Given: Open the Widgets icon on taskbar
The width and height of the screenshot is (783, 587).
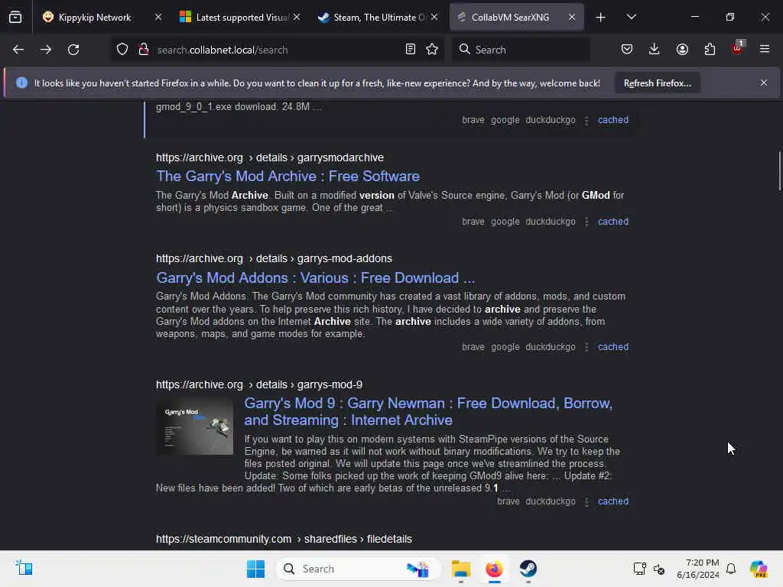Looking at the screenshot, I should click(x=24, y=568).
